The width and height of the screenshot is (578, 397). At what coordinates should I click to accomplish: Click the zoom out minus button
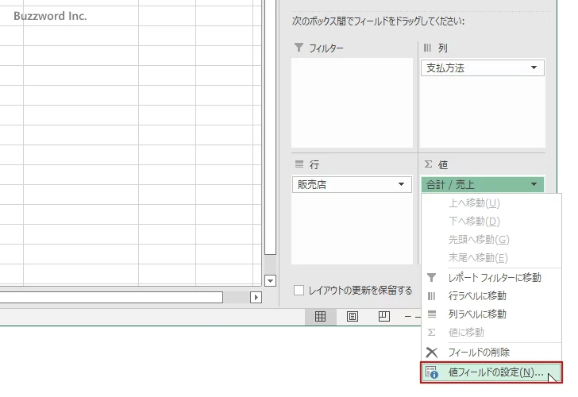point(408,317)
